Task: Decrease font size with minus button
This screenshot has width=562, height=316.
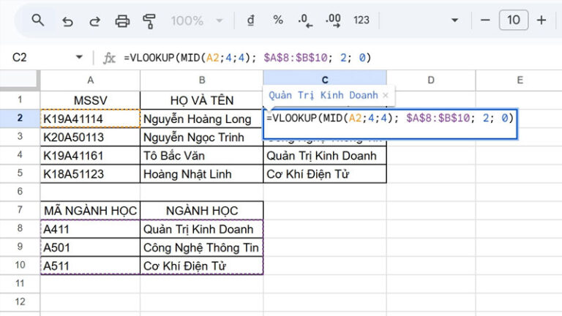Action: pyautogui.click(x=485, y=20)
